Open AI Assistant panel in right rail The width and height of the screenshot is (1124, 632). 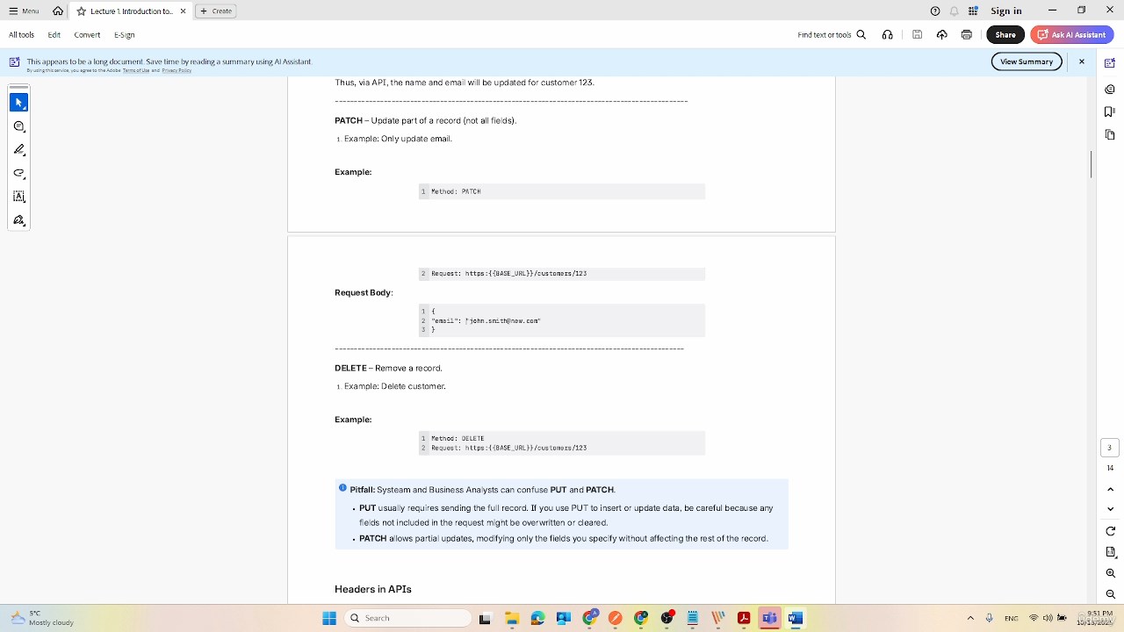[1110, 63]
